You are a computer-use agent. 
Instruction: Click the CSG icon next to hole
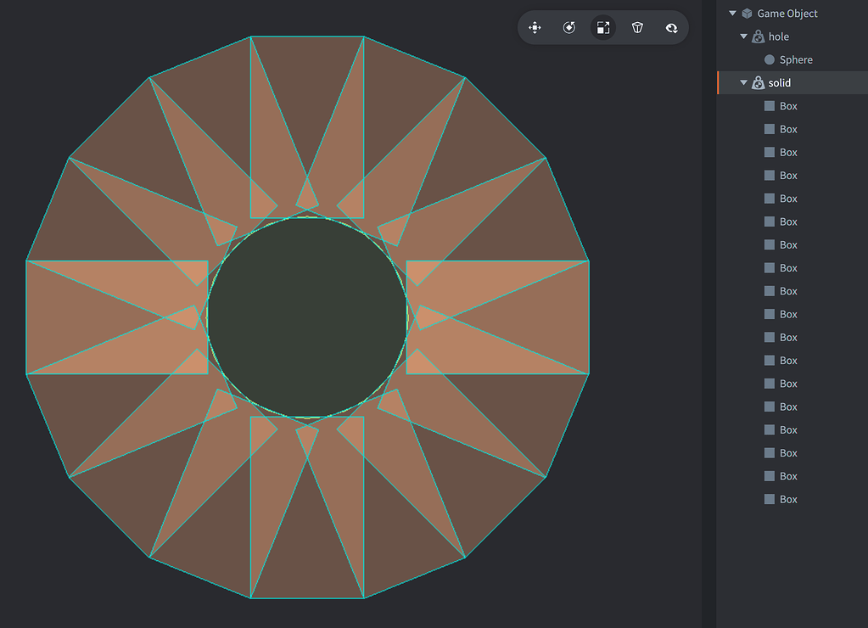(x=758, y=36)
